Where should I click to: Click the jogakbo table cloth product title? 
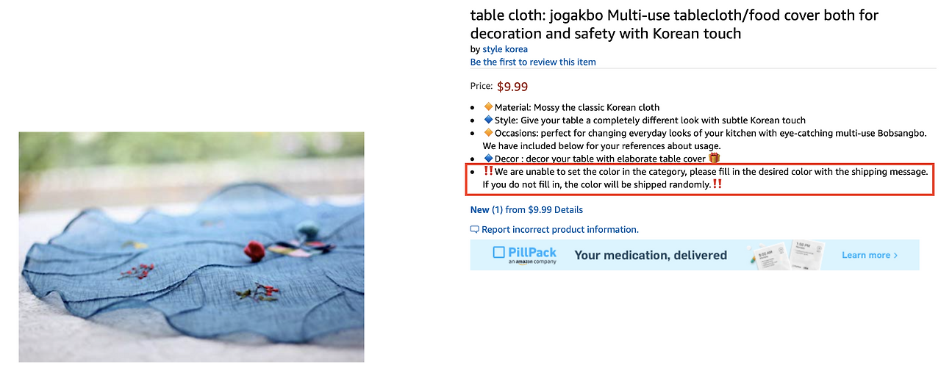coord(674,24)
